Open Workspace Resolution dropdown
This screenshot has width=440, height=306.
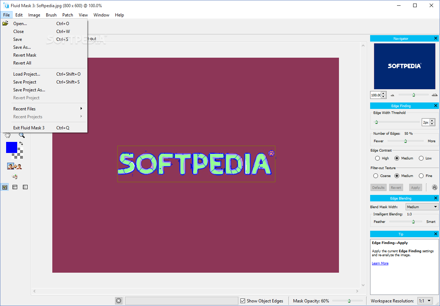point(424,301)
